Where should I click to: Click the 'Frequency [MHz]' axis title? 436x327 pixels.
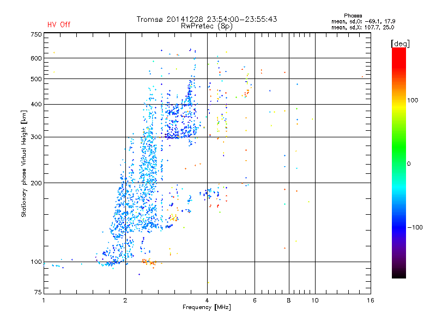(207, 307)
